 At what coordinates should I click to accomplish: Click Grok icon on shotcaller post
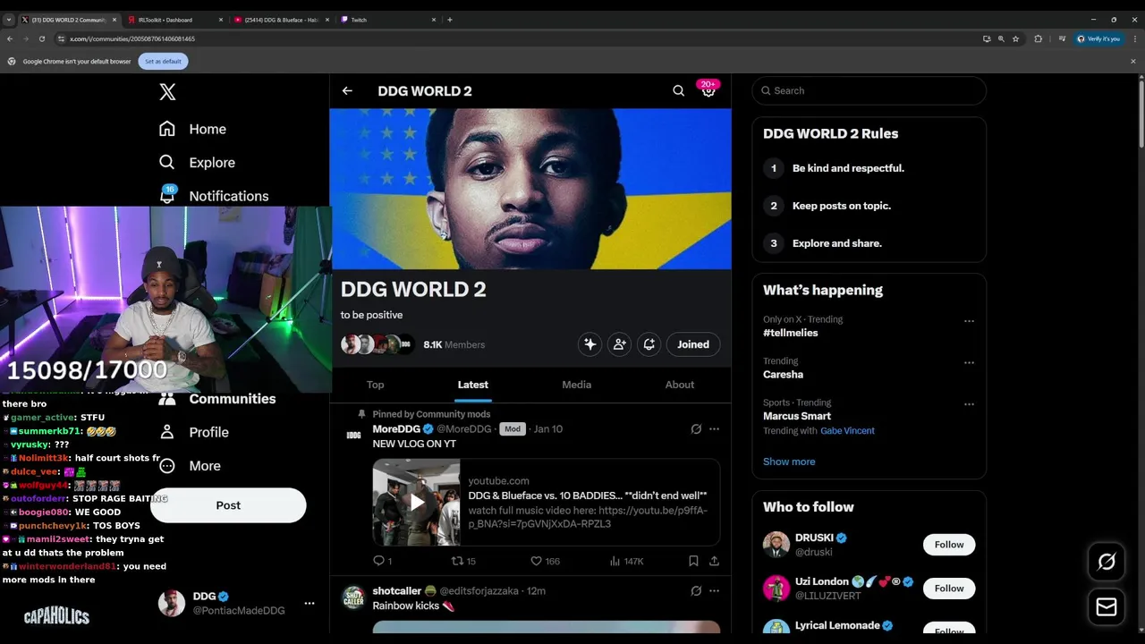(696, 591)
